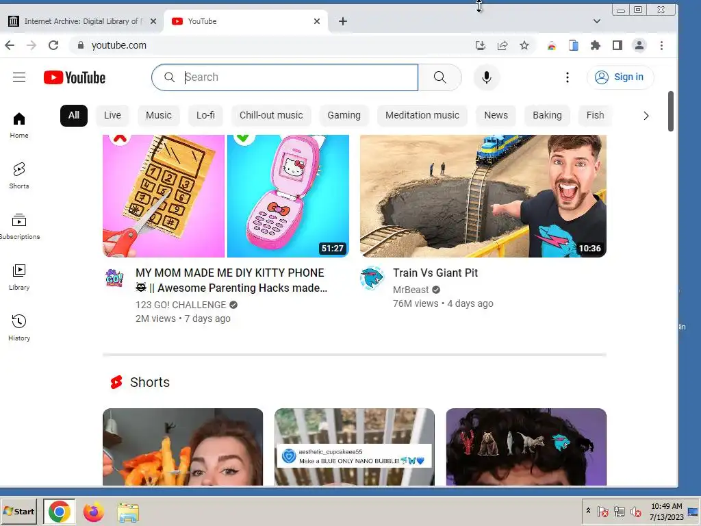Open the file explorer taskbar icon
This screenshot has height=526, width=701.
pos(128,512)
